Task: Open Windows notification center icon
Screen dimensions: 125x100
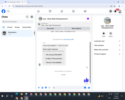Action: click(122, 96)
